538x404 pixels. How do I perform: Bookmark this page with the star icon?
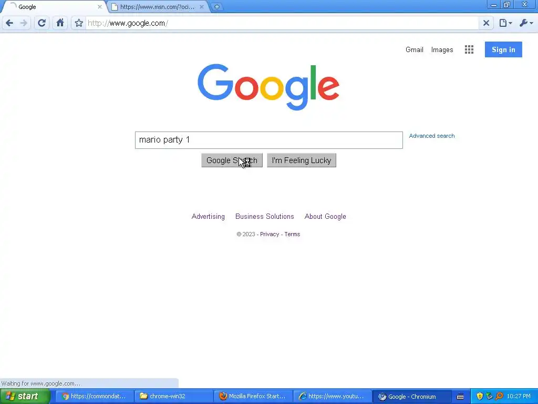click(x=79, y=23)
